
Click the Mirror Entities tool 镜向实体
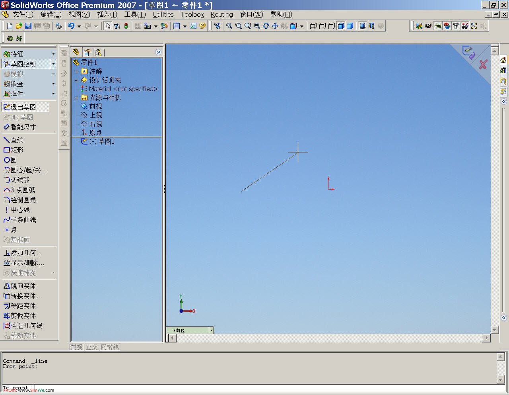[20, 286]
